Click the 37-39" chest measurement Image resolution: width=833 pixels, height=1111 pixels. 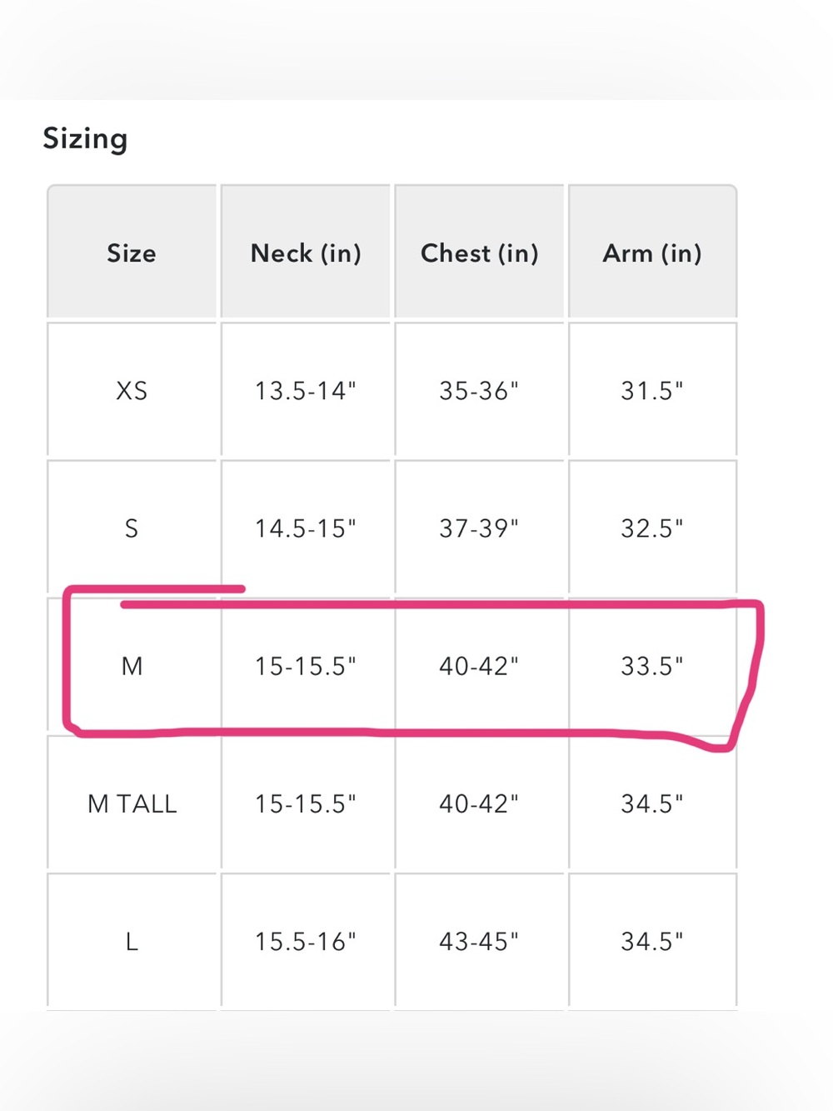[x=479, y=528]
